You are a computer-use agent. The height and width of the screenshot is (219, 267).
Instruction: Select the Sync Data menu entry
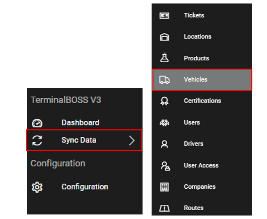[84, 141]
